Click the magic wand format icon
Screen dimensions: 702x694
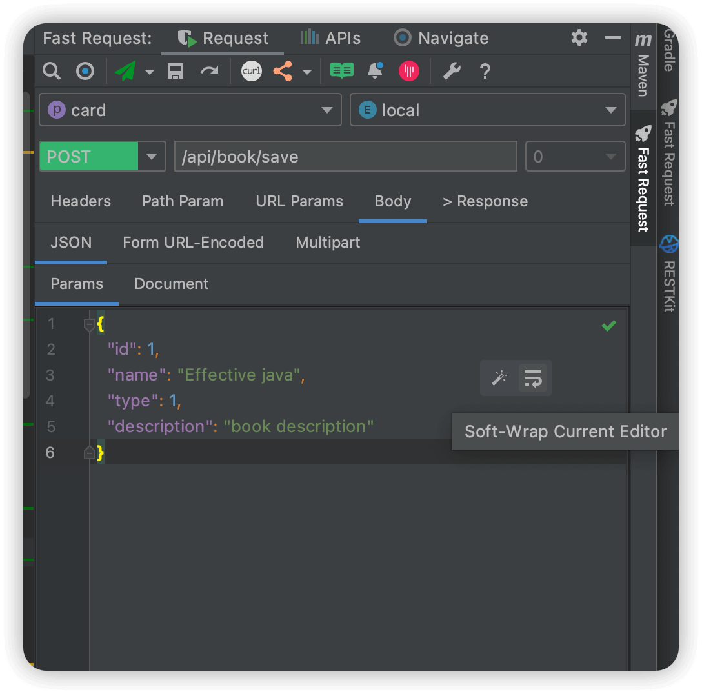click(x=499, y=378)
